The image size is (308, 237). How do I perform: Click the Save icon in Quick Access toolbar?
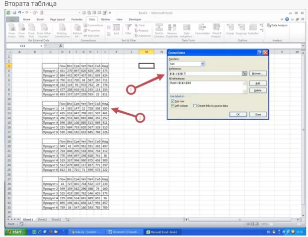tap(14, 13)
